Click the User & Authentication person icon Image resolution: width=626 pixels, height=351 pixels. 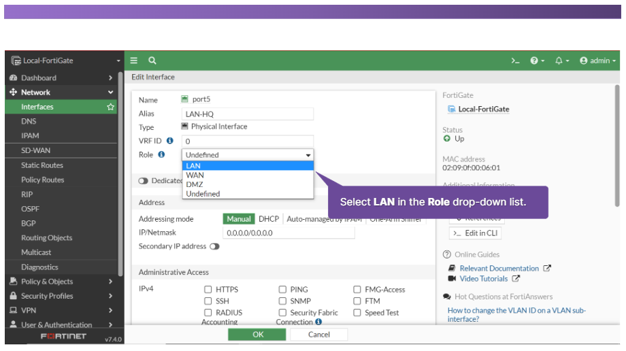[x=13, y=324]
